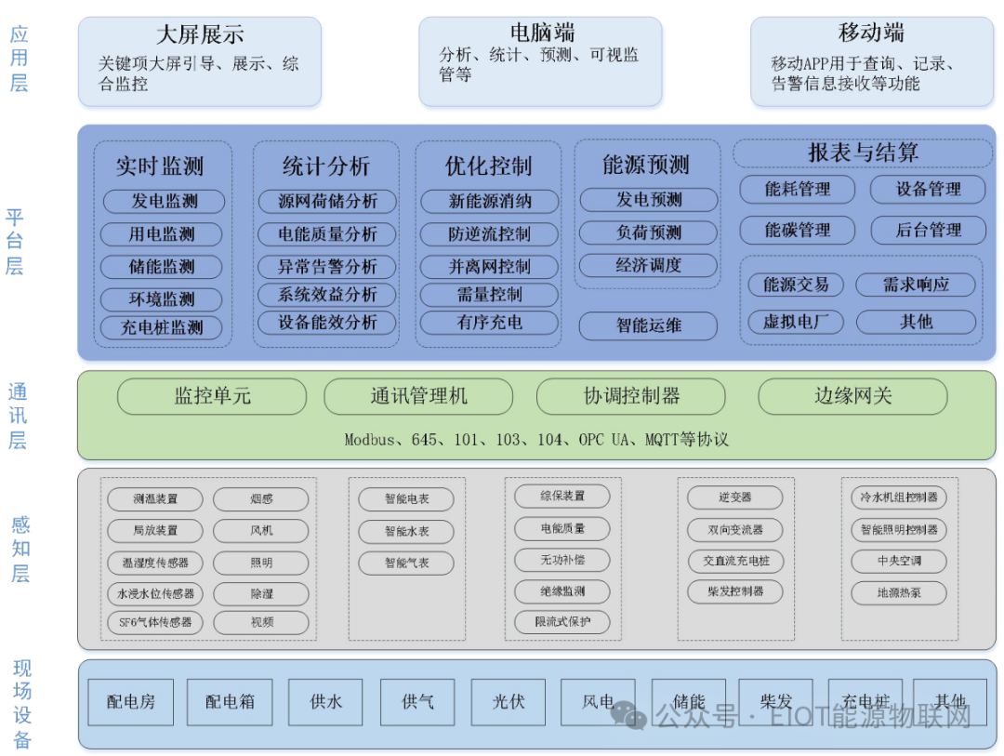
Task: Choose the 环境监测 item
Action: pos(162,299)
